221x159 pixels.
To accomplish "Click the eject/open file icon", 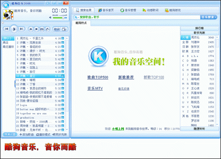I will pos(31,29).
